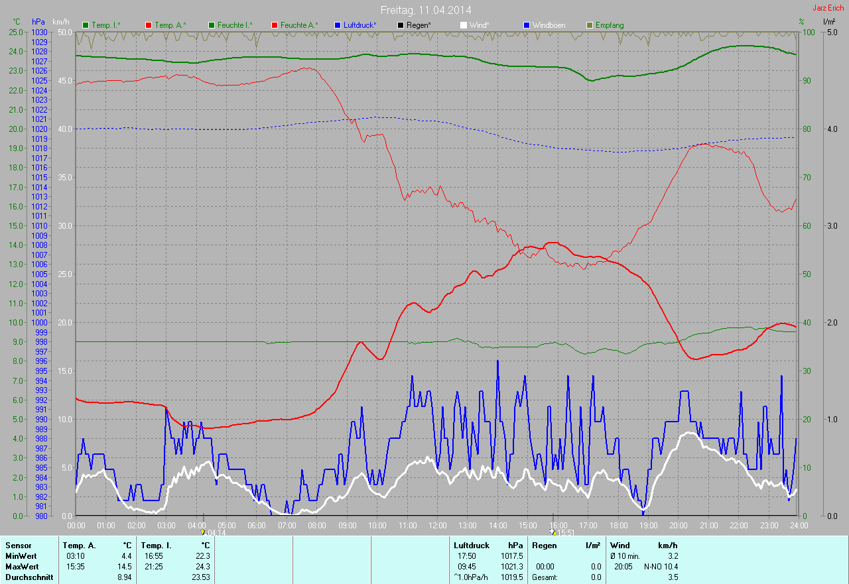Image resolution: width=849 pixels, height=584 pixels.
Task: Click the white Wind legend swatch
Action: pos(463,25)
